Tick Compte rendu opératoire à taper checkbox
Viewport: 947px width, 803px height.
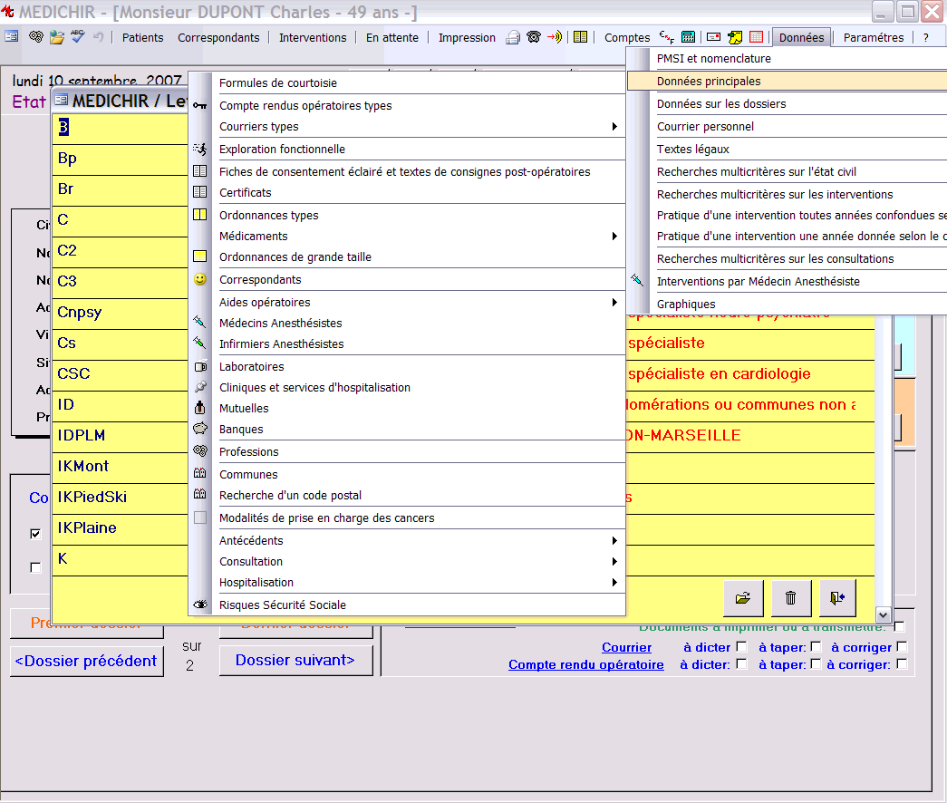click(816, 664)
